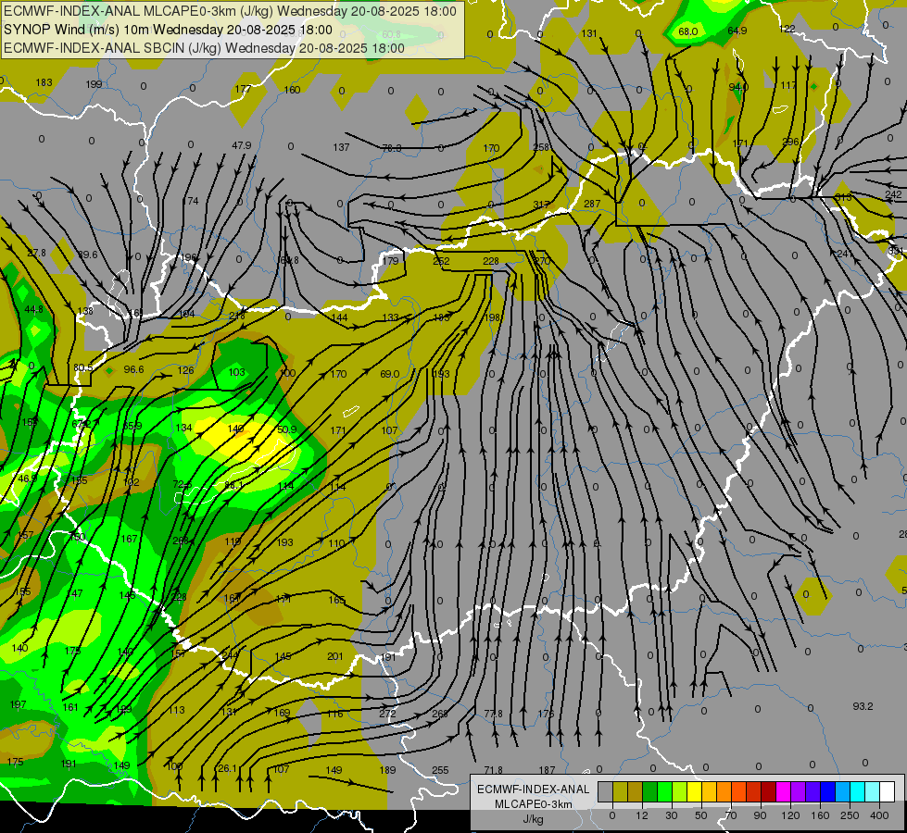Viewport: 907px width, 833px height.
Task: Click the map value '199'
Action: click(x=94, y=84)
